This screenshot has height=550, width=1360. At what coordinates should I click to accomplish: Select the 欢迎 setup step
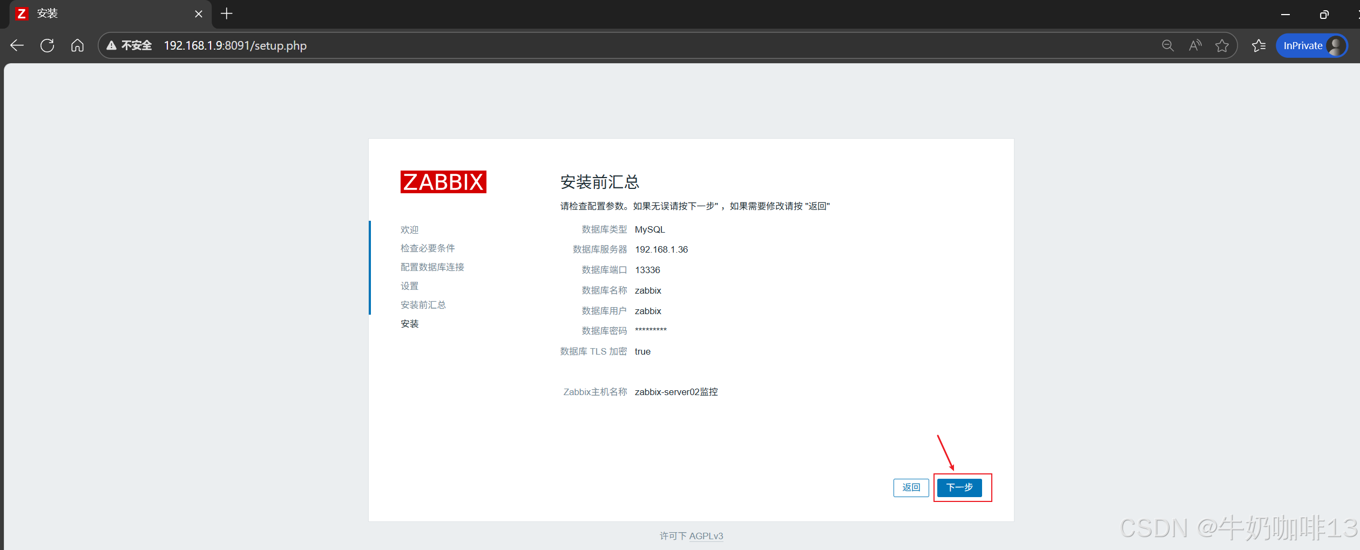click(410, 230)
